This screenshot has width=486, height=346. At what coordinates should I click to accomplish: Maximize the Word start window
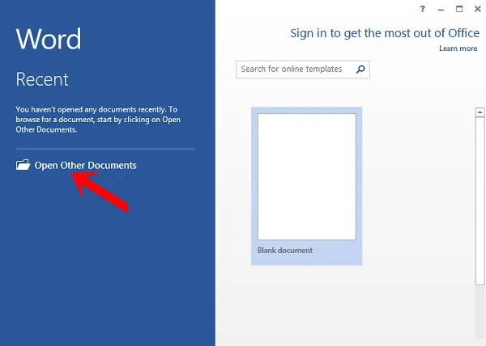pyautogui.click(x=458, y=10)
